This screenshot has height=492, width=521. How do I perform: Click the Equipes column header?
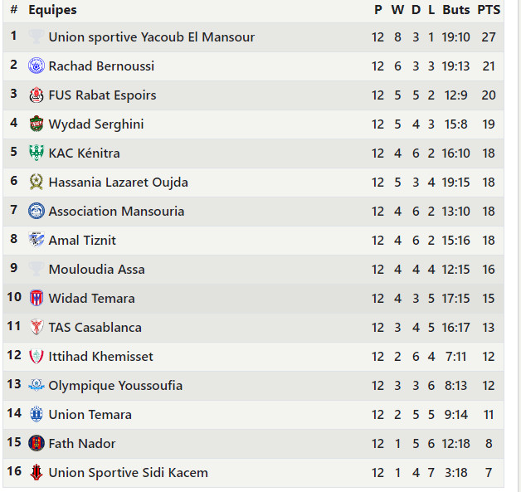point(52,10)
